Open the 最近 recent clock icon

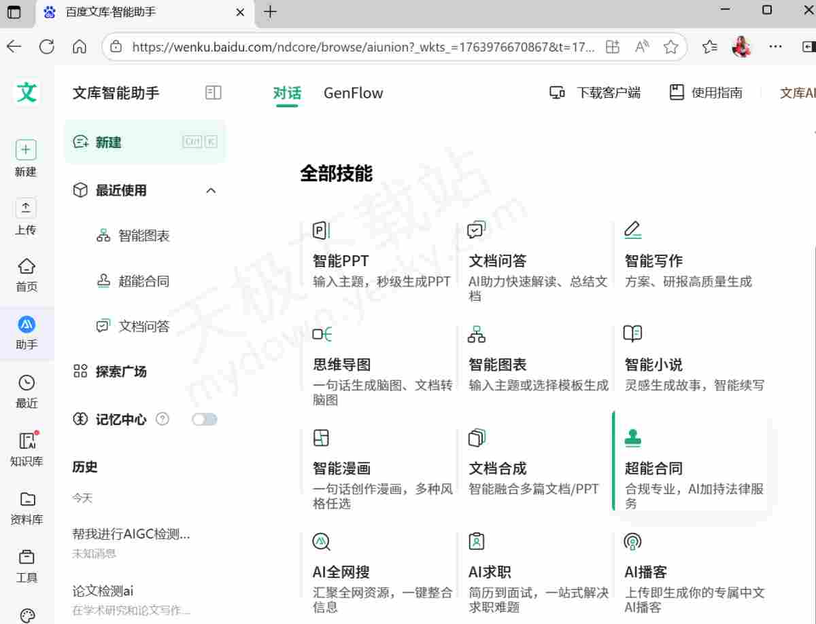26,384
